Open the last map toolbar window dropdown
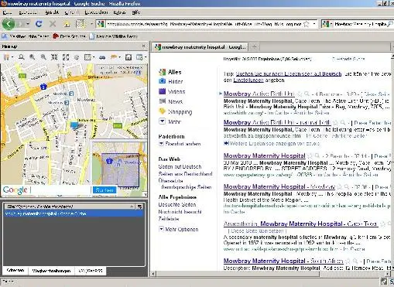The image size is (394, 287). pyautogui.click(x=146, y=57)
